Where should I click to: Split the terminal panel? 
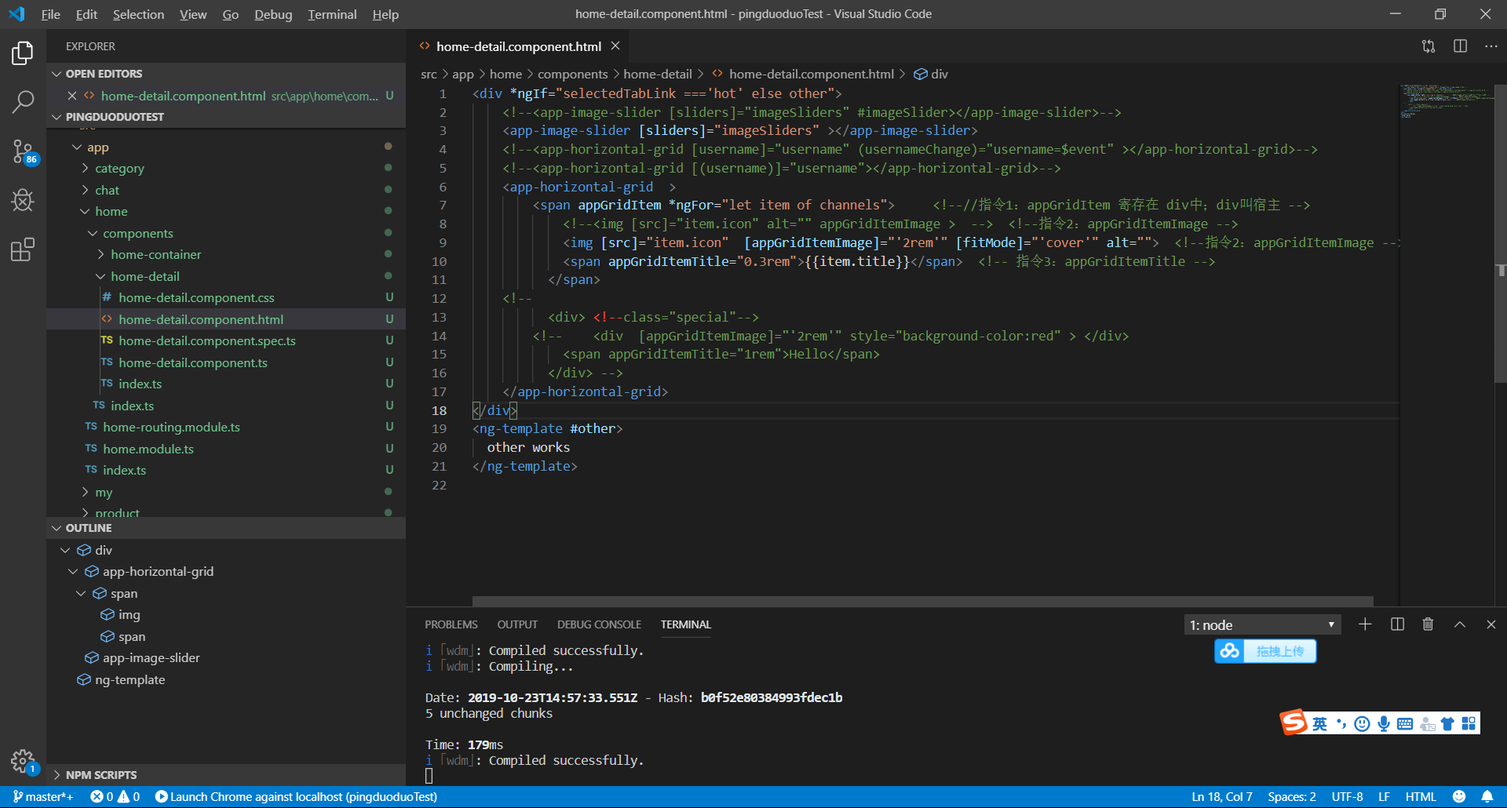[1397, 624]
